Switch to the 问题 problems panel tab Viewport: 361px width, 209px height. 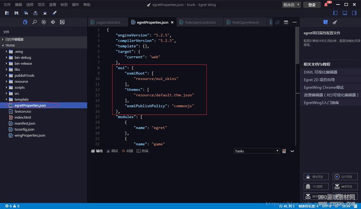point(128,151)
